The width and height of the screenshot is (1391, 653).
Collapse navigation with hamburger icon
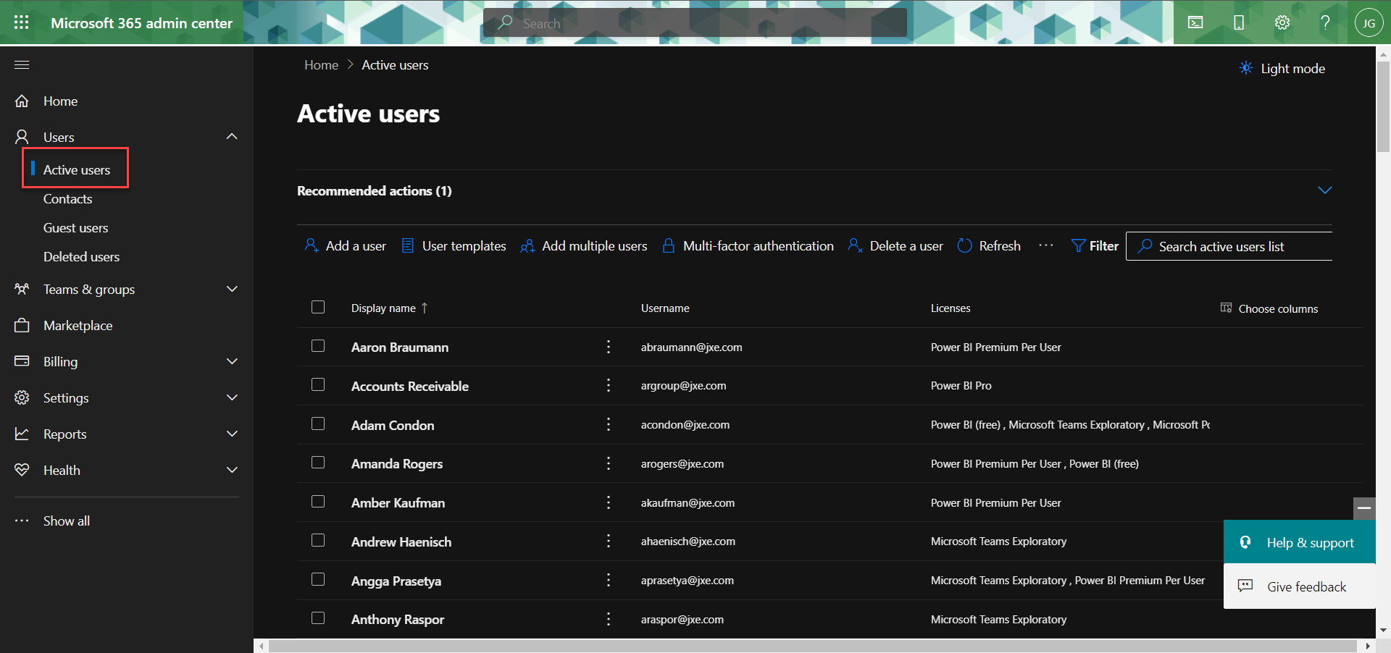22,64
